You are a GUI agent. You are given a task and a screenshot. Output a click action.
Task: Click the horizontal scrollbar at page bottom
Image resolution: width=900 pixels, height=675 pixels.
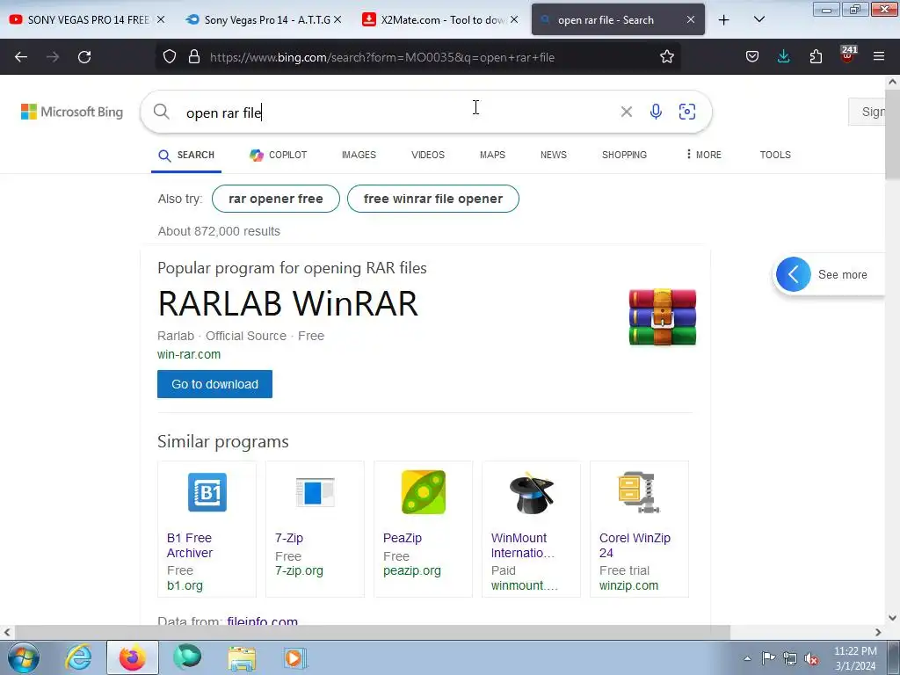[x=372, y=632]
